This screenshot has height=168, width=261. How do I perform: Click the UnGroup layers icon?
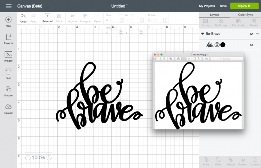(221, 23)
